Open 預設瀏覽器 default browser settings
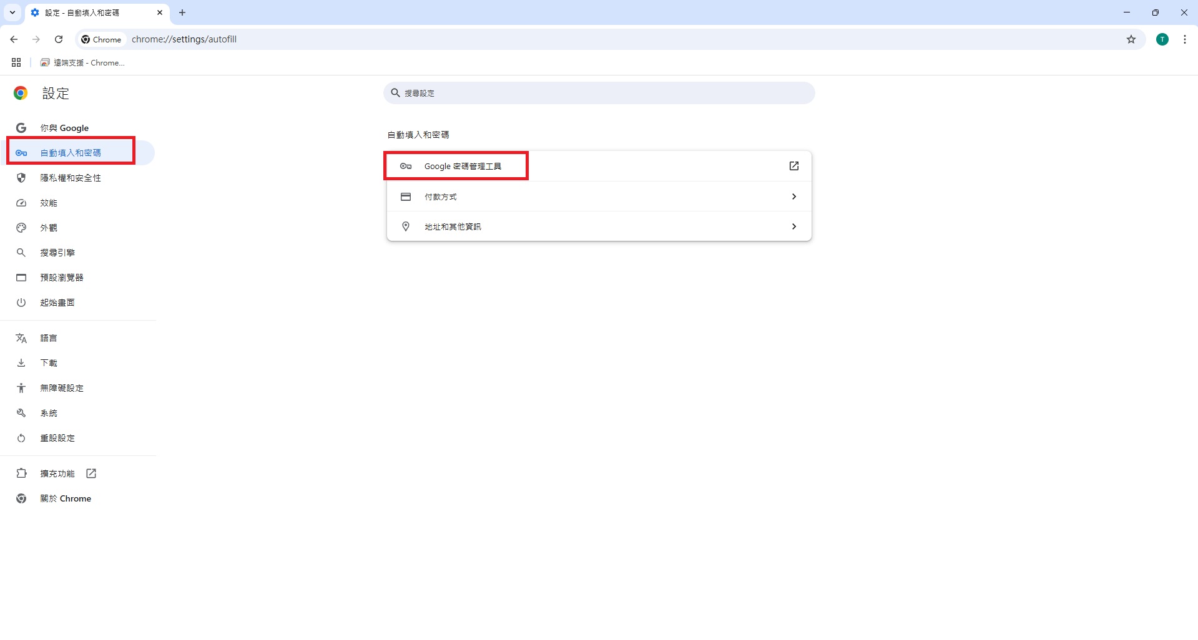 [61, 277]
